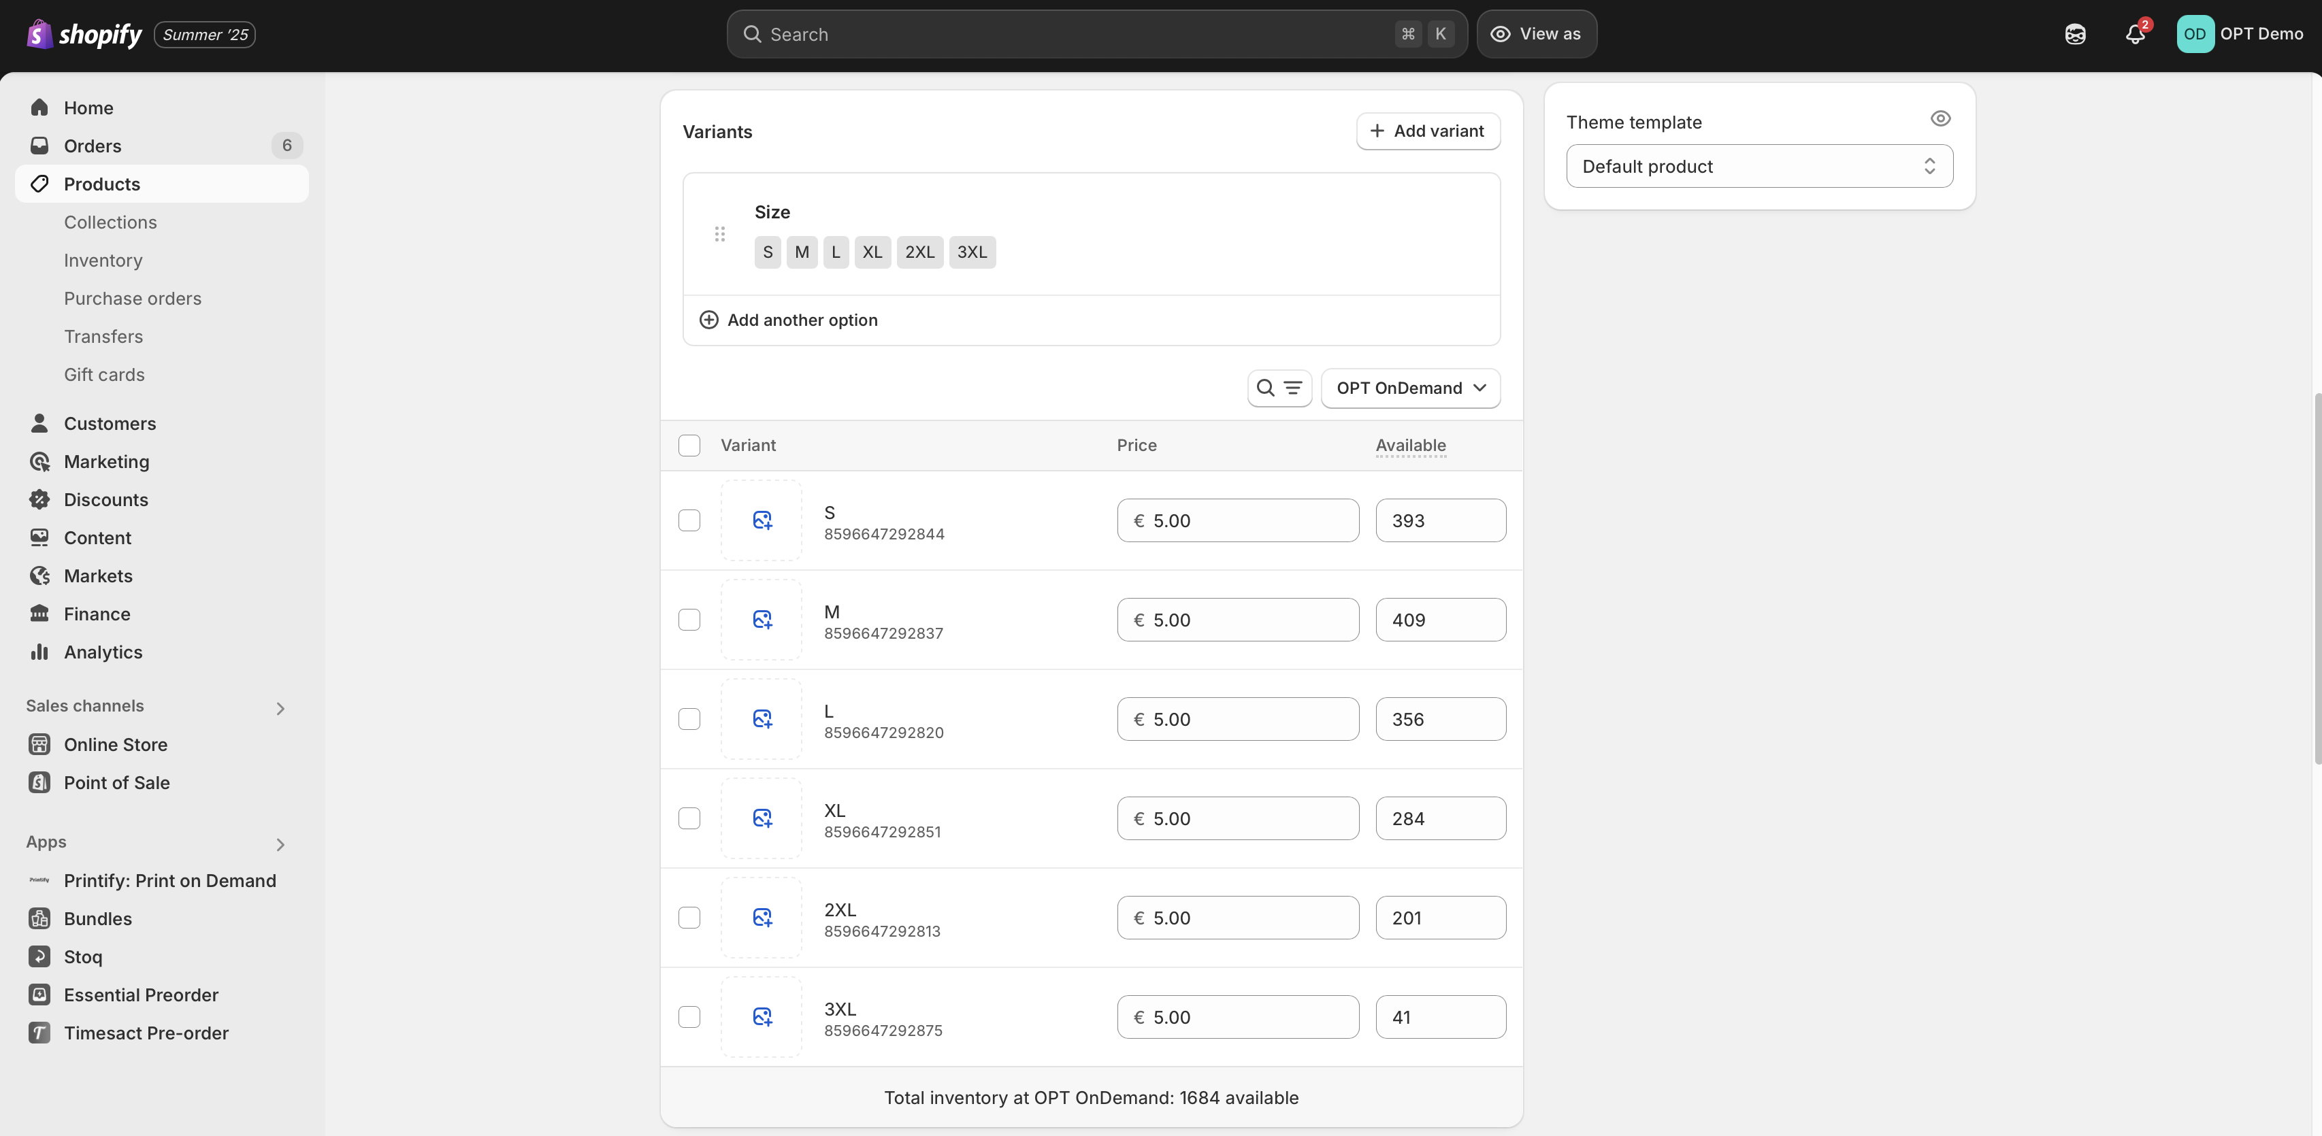Click the add image icon for variant 3XL

762,1017
